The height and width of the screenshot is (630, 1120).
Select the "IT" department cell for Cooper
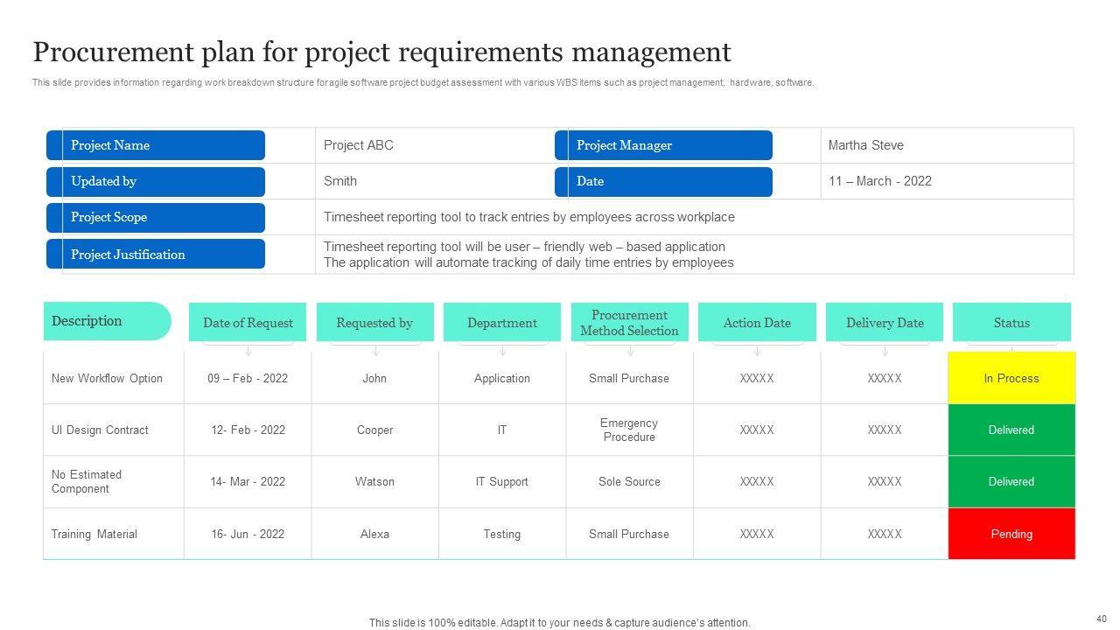(x=502, y=430)
